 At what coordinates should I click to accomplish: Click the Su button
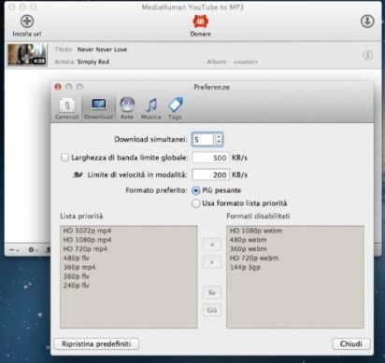coord(212,292)
